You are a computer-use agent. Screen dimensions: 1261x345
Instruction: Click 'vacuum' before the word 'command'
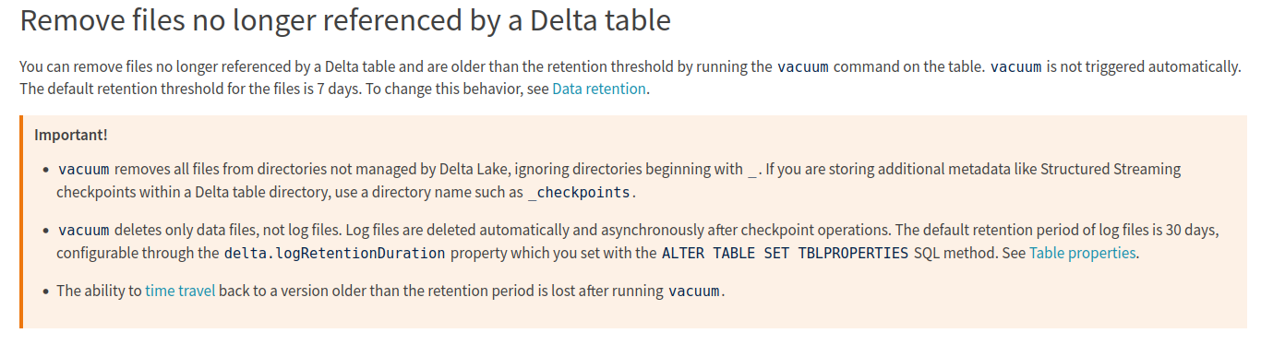coord(803,66)
